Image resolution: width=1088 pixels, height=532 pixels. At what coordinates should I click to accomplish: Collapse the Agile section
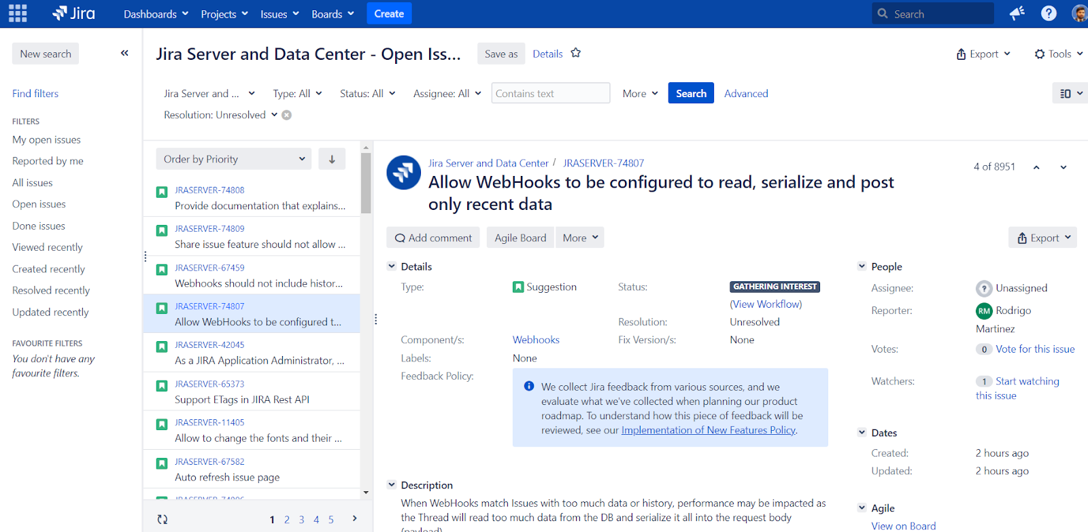tap(862, 508)
